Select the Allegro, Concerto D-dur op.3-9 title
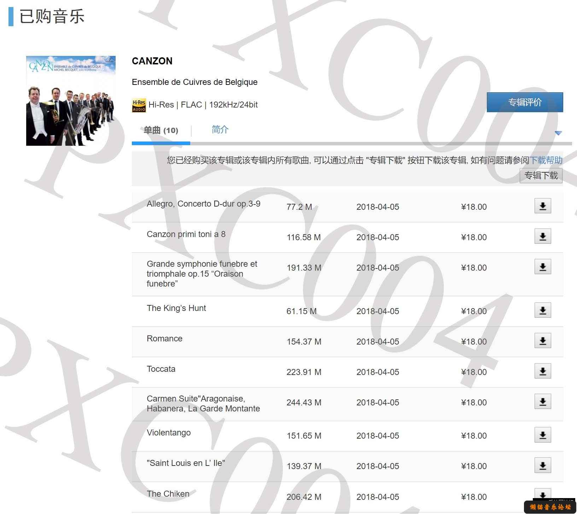This screenshot has height=514, width=577. click(x=204, y=204)
